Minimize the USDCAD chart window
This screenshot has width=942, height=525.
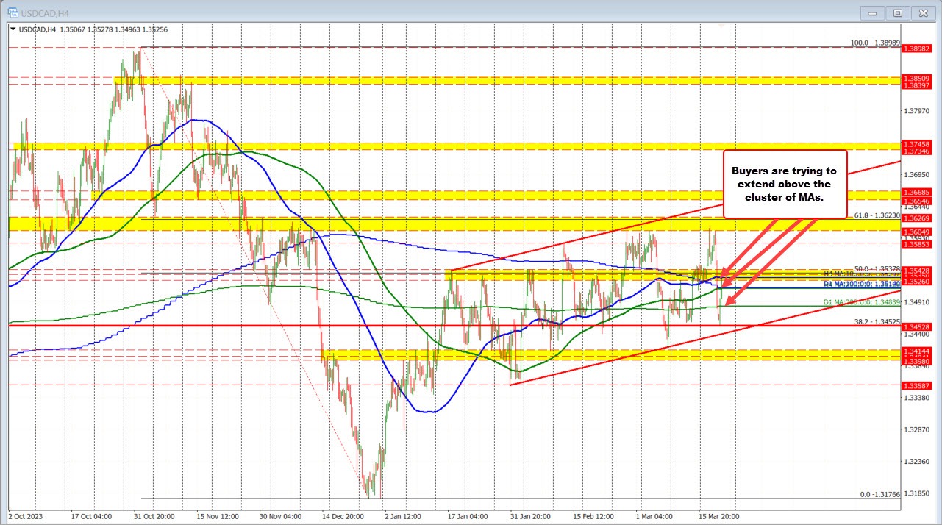871,12
